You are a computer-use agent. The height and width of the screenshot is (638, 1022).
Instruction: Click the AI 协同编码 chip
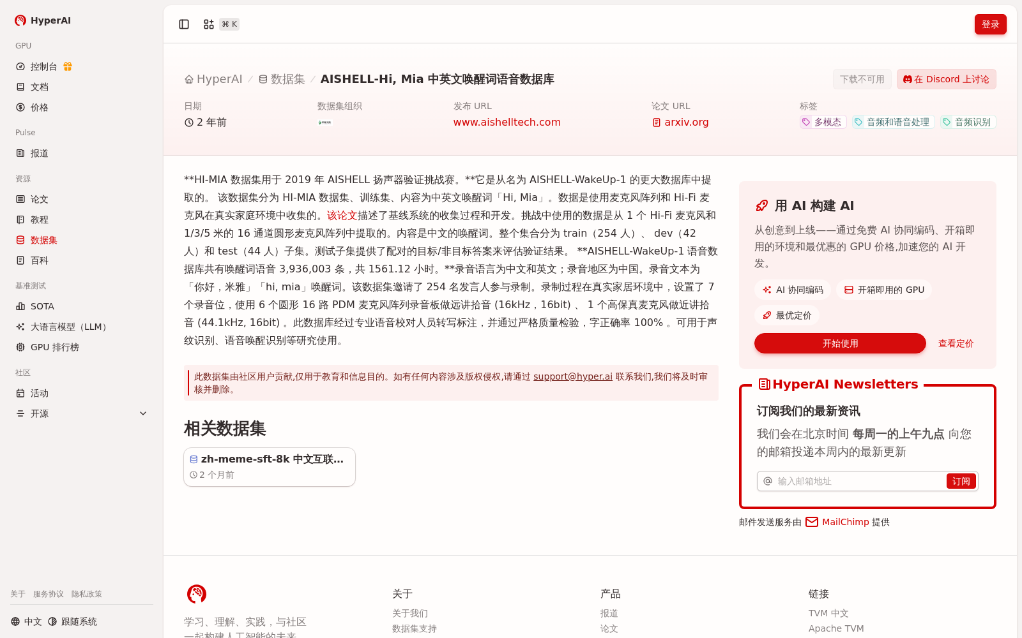coord(793,290)
